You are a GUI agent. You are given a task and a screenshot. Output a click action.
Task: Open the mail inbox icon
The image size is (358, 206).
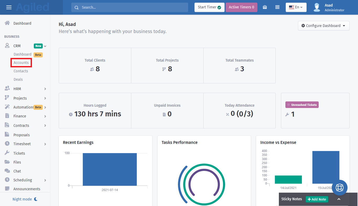265,7
